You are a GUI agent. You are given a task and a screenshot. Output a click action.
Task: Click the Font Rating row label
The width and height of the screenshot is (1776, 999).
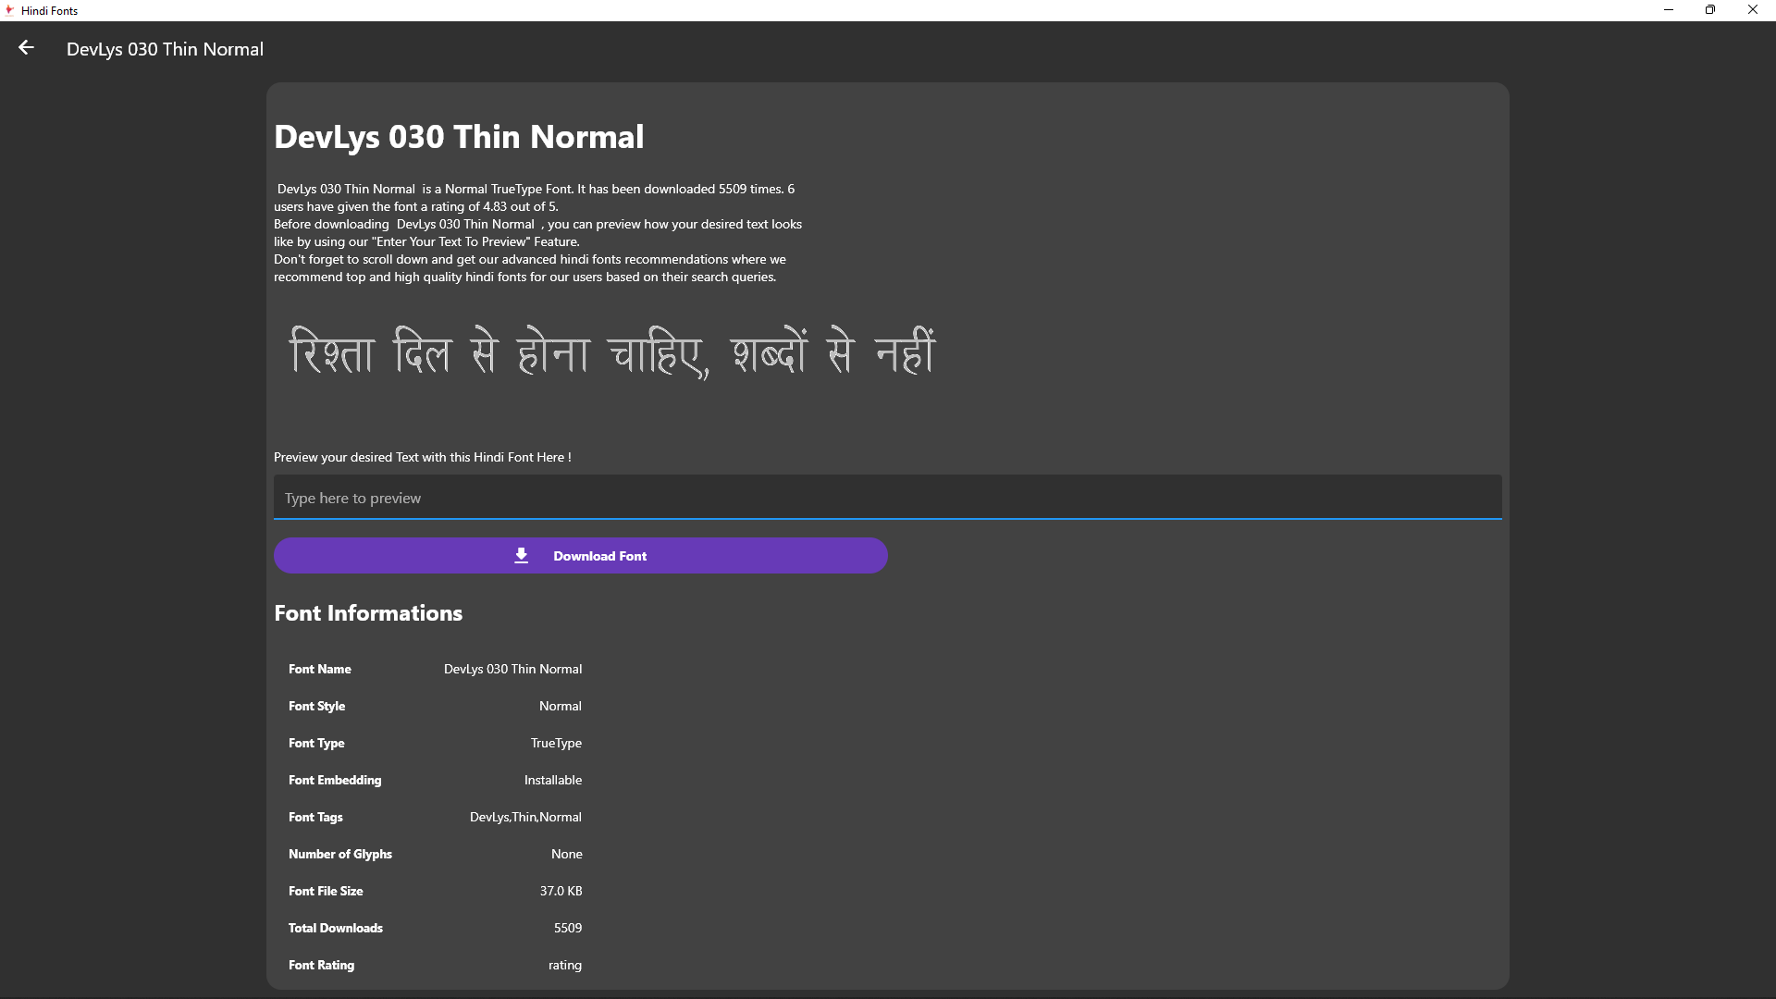tap(321, 965)
